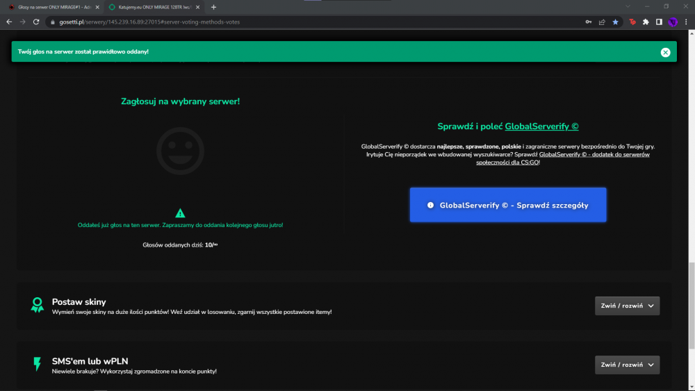Screen dimensions: 695x391
Task: Switch to the 'Katujemy.eu ONLY MIRAGE' tab
Action: pos(154,7)
